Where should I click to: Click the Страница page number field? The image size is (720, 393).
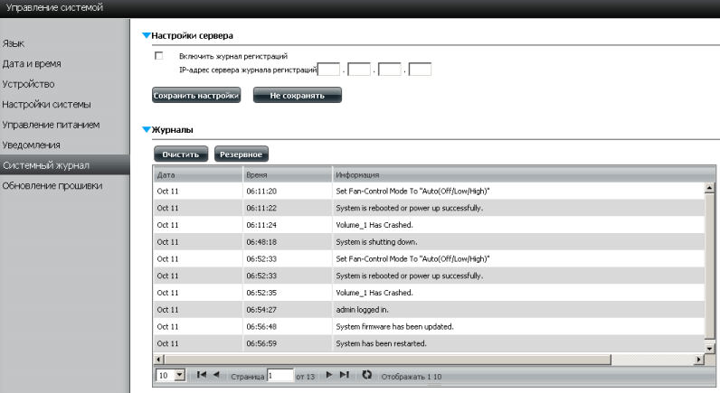280,375
